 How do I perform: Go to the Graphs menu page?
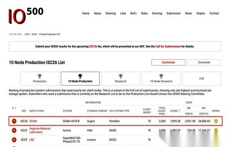tap(201, 13)
